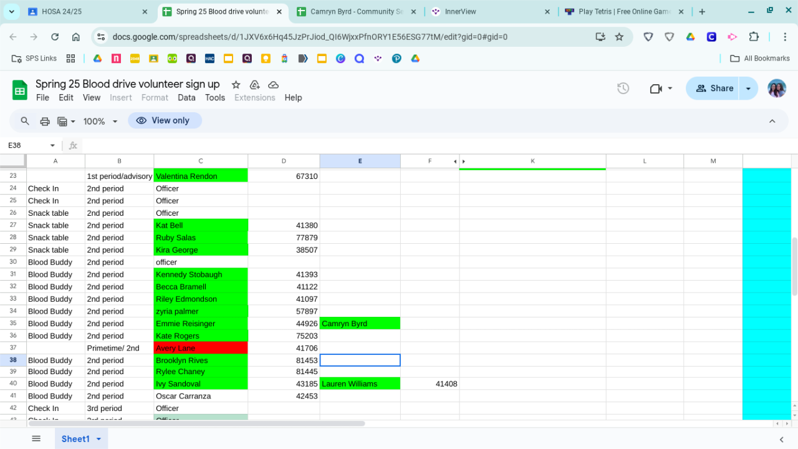Viewport: 798px width, 449px height.
Task: Open the filter views dropdown
Action: (66, 121)
